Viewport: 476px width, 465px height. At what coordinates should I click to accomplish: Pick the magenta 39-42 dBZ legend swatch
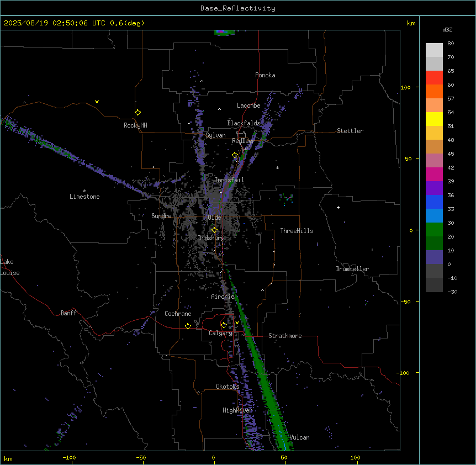[x=434, y=174]
